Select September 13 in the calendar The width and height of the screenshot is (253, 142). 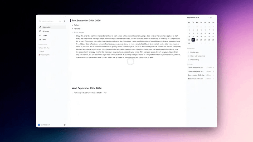click(205, 33)
